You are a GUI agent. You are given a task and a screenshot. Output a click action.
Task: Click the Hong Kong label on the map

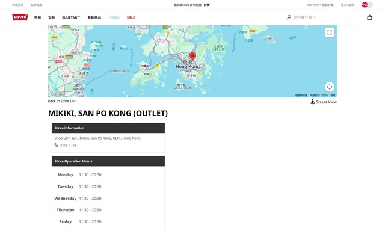pos(188,67)
